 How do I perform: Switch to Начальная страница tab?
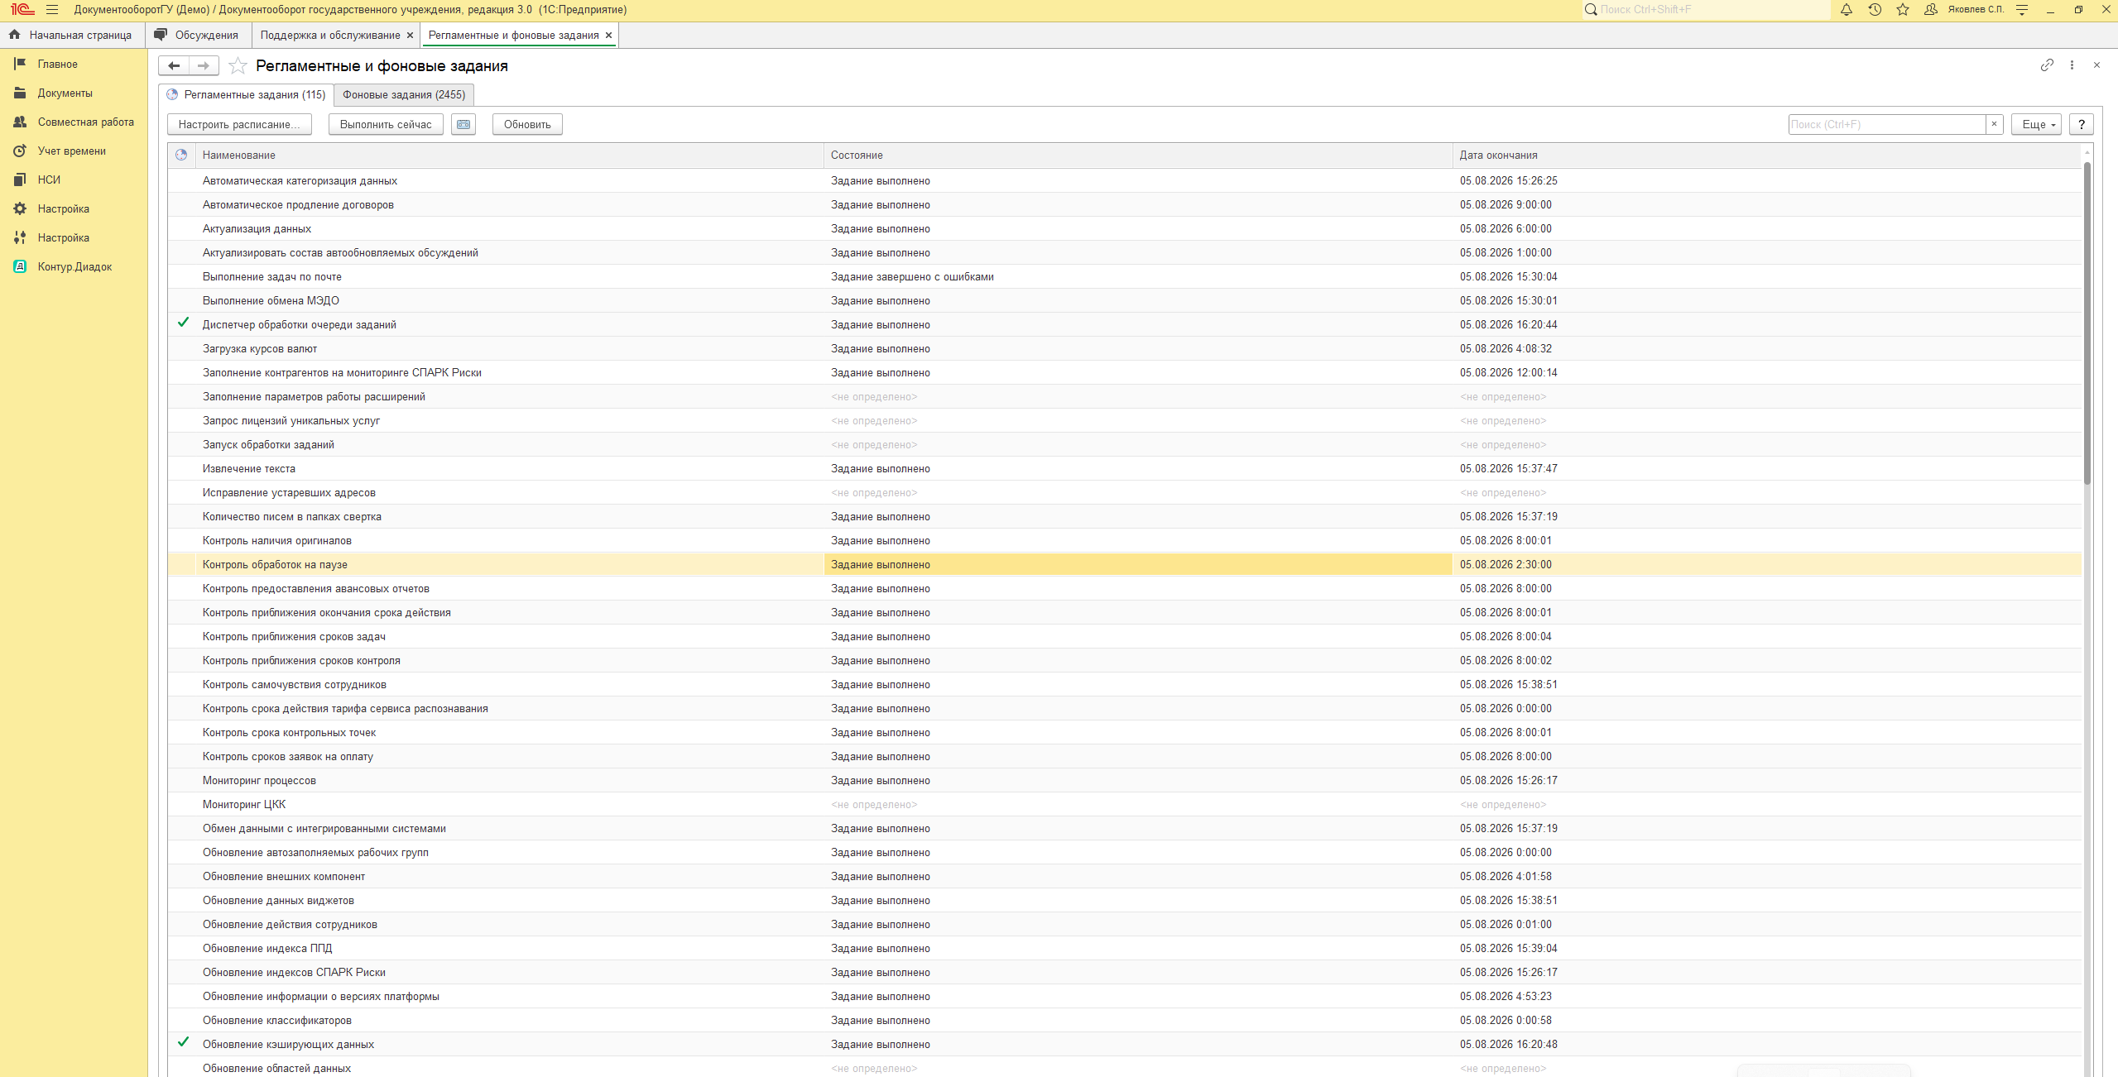pos(71,36)
